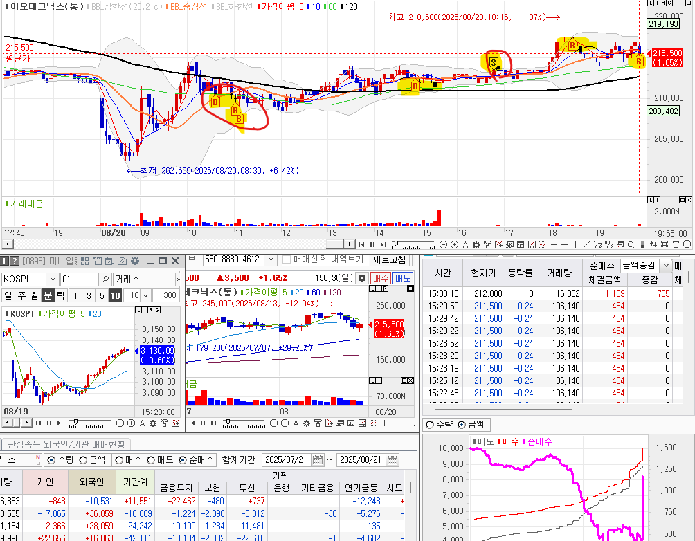
Task: Click left arrow of main chart scrollbar
Action: (8, 244)
